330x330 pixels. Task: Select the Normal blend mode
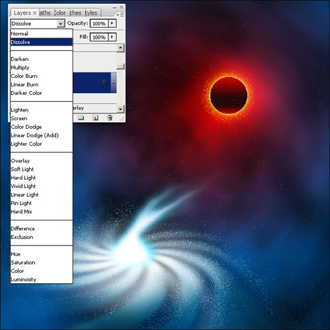coord(42,34)
